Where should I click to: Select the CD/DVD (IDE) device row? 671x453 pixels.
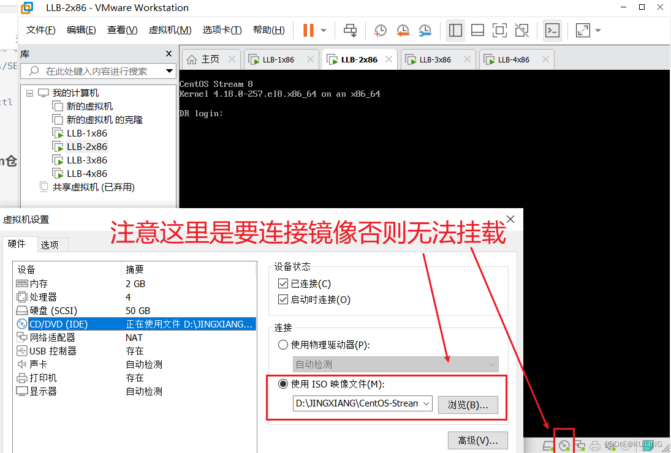click(x=135, y=324)
